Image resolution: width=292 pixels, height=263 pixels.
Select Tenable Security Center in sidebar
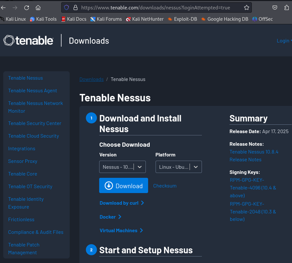[x=35, y=123]
